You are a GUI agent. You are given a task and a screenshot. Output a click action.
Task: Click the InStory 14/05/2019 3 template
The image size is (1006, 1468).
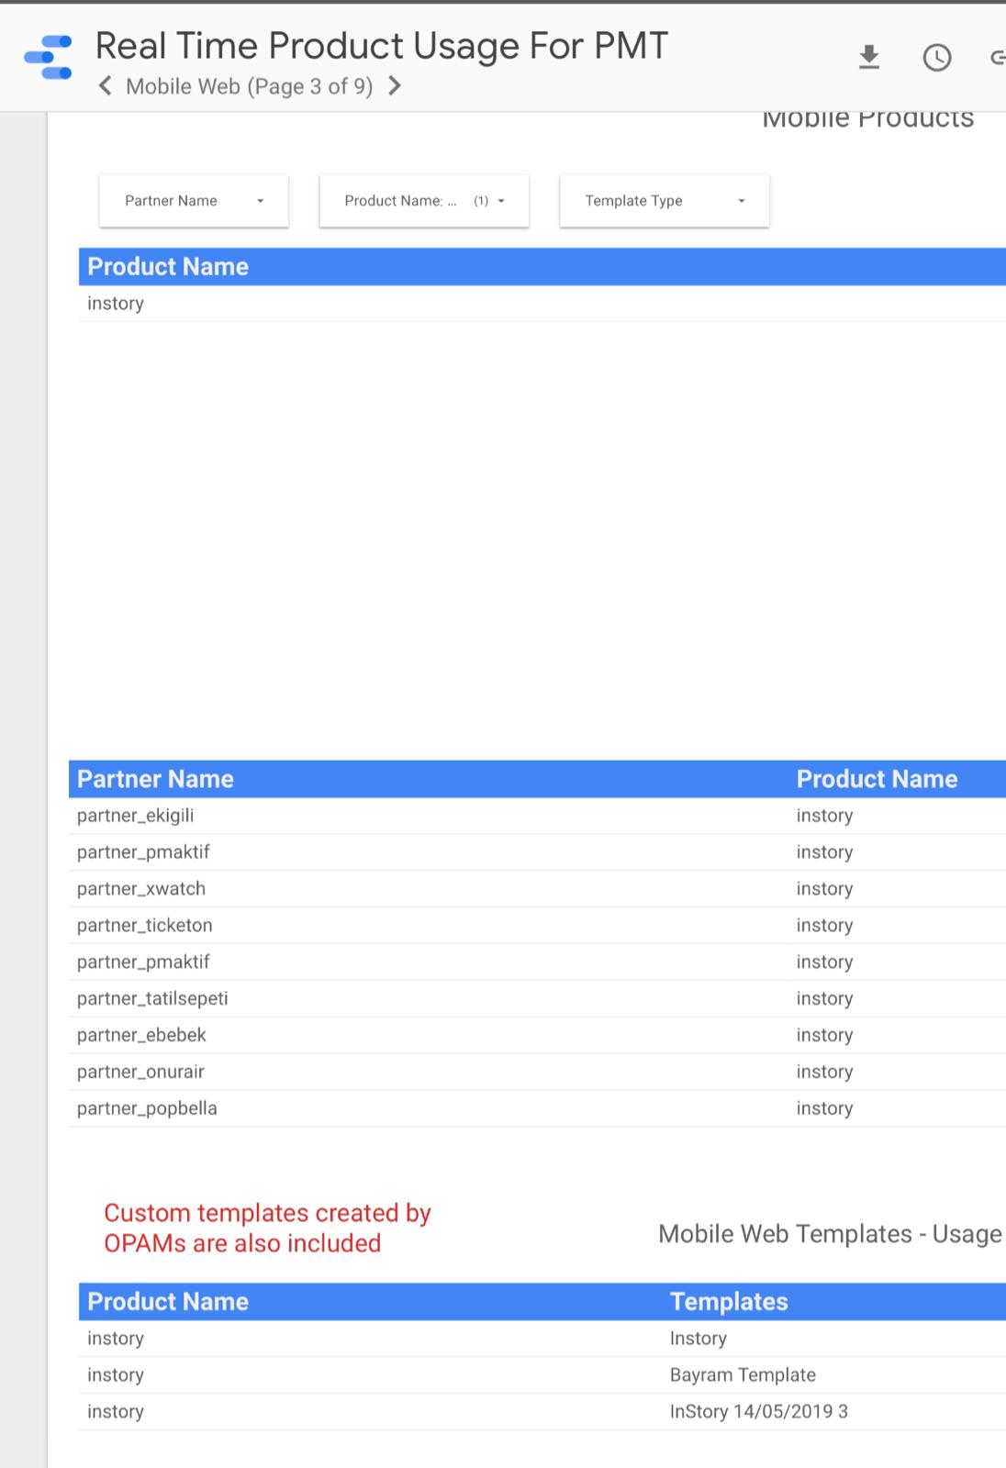coord(758,1412)
